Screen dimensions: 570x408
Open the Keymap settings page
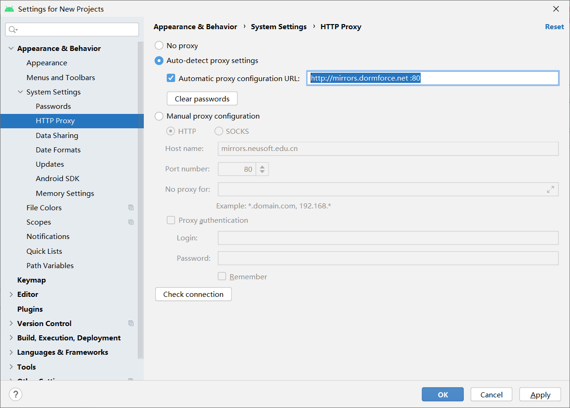[32, 280]
